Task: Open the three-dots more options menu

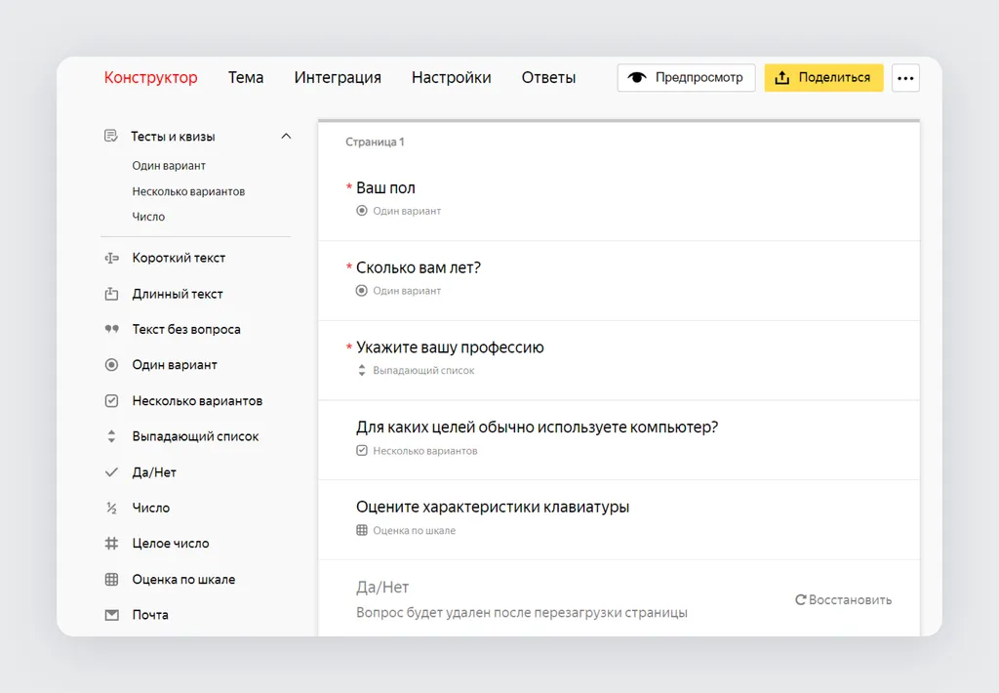Action: pos(905,78)
